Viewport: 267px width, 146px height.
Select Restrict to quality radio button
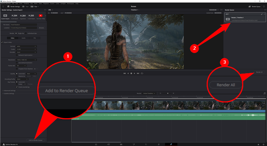click(x=17, y=76)
